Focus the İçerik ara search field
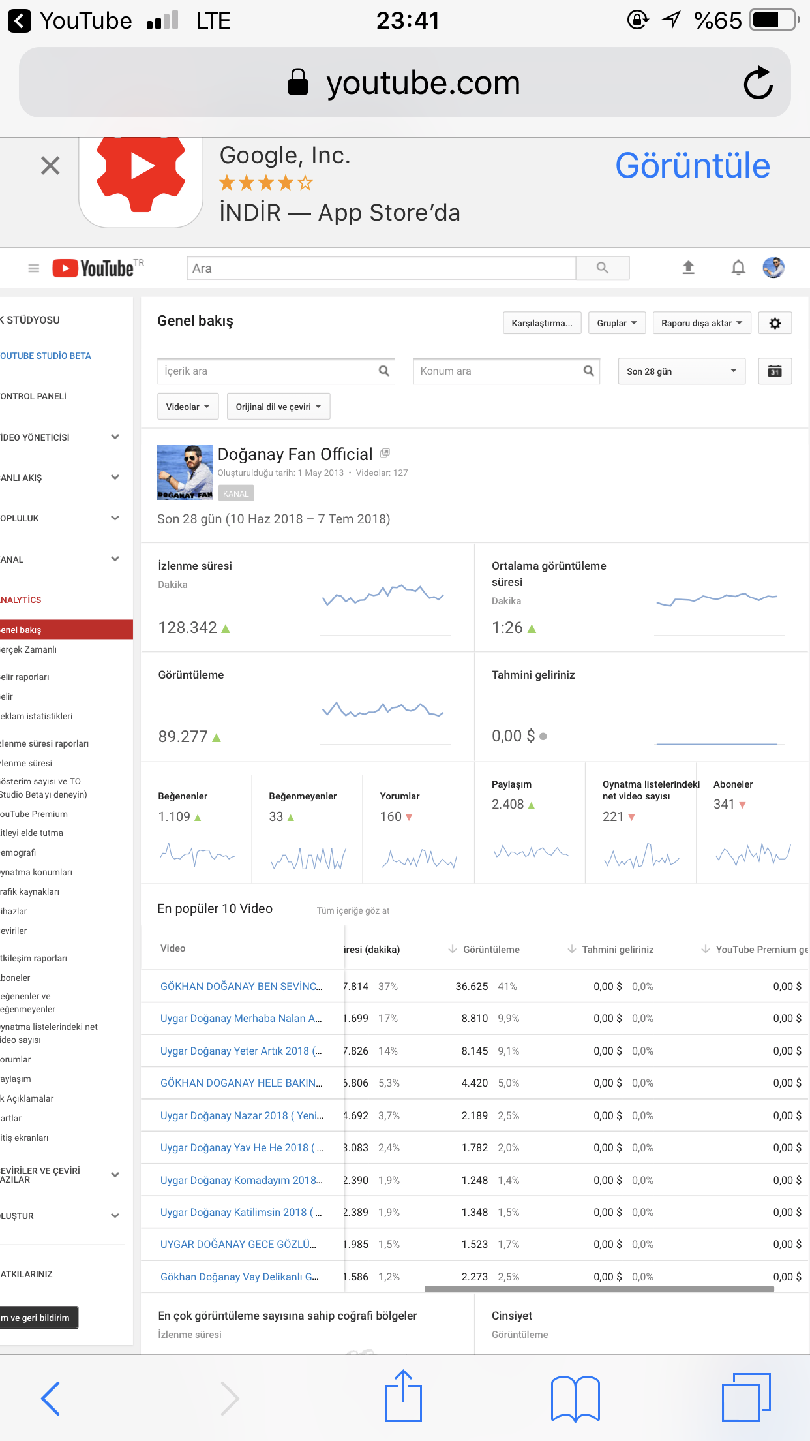Screen dimensions: 810x1441 (276, 371)
